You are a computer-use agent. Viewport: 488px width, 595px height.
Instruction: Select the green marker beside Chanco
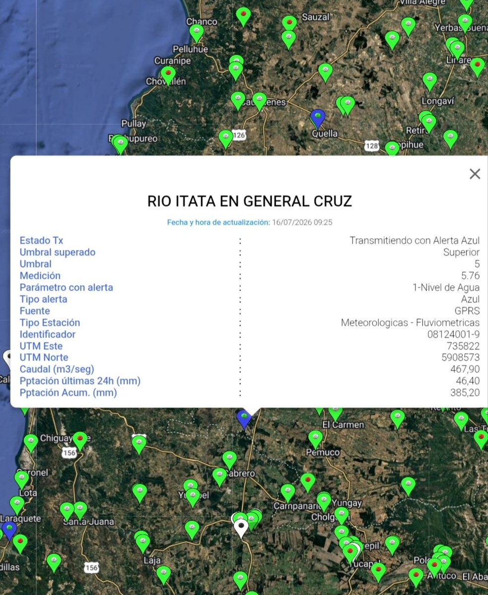[x=197, y=33]
